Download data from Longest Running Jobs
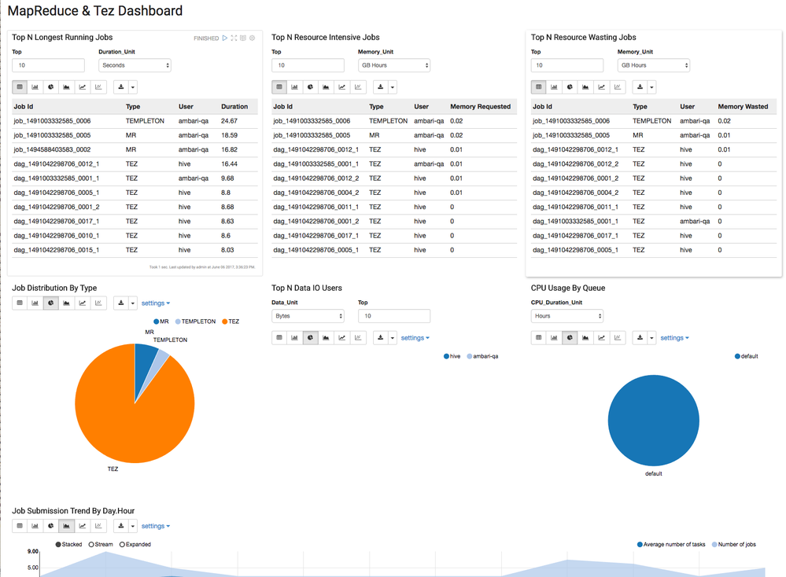 pos(121,87)
